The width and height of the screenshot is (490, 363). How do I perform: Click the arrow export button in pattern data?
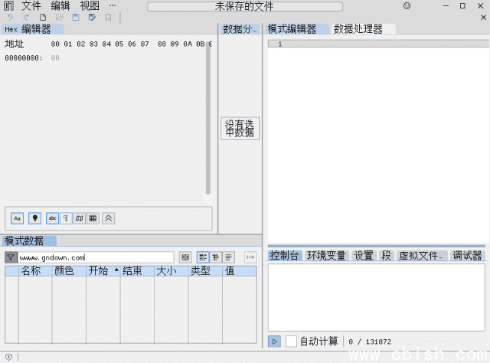[250, 257]
